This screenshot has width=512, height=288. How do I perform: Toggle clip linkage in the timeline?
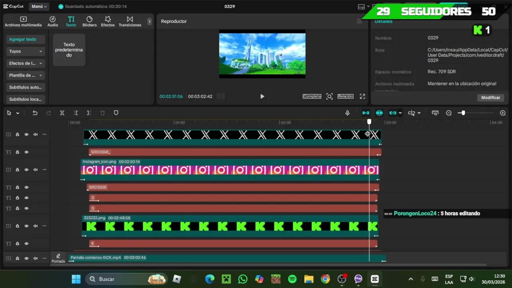392,113
